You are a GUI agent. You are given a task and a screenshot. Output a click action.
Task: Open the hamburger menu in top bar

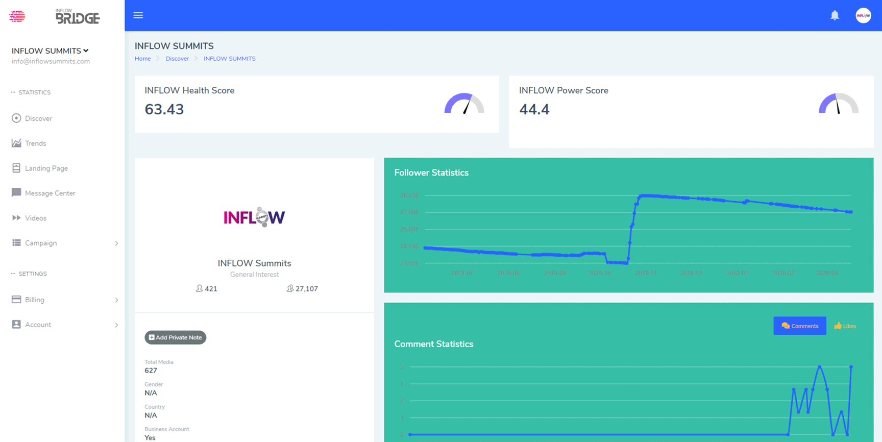click(138, 15)
